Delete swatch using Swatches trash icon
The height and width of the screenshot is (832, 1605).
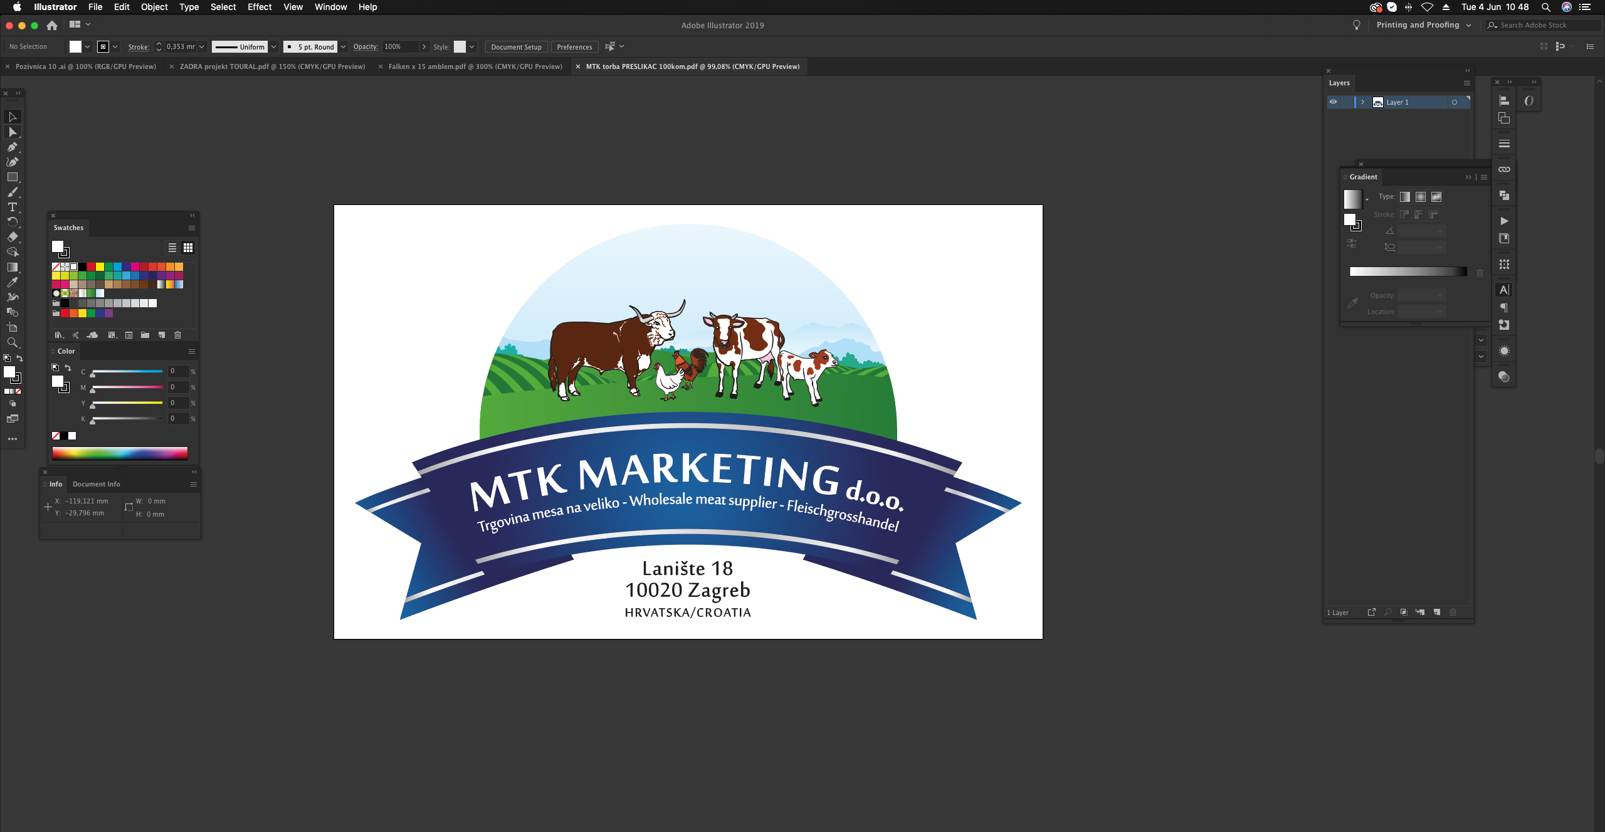coord(177,335)
